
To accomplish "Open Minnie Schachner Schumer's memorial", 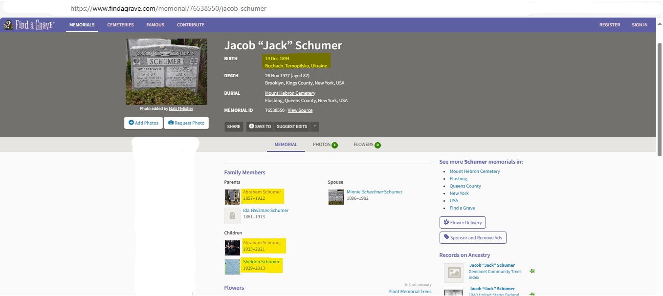I will coord(375,192).
